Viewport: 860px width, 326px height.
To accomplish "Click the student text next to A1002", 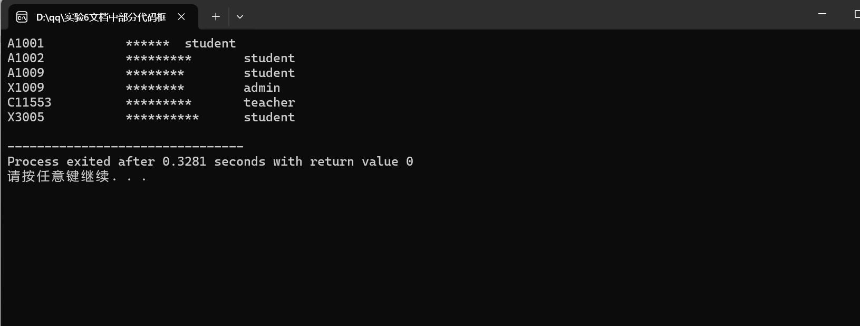I will pos(269,59).
